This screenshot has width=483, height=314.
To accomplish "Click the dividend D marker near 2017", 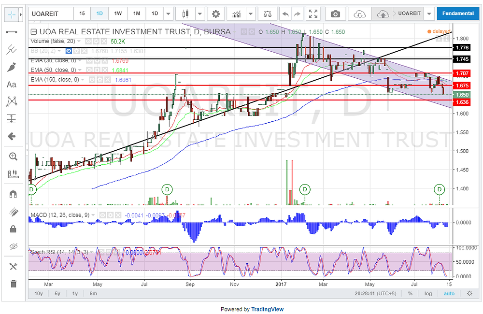I will (305, 189).
